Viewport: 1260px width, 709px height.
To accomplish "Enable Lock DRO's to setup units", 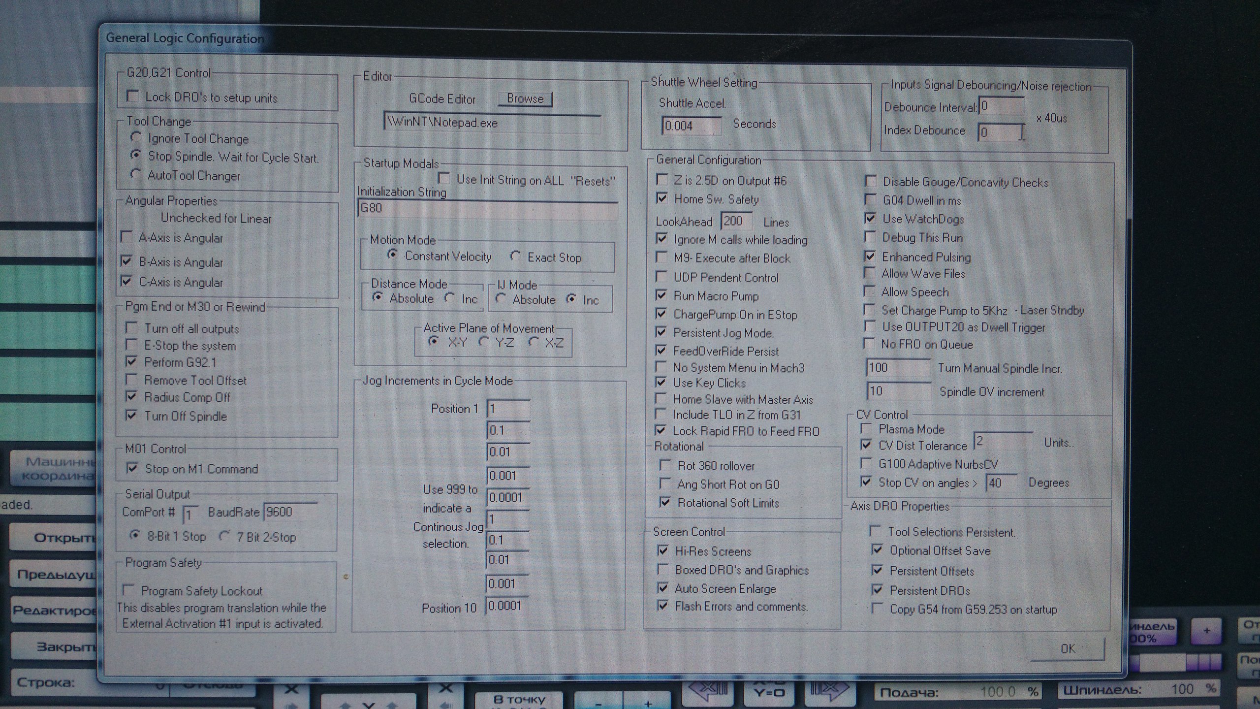I will pyautogui.click(x=132, y=96).
